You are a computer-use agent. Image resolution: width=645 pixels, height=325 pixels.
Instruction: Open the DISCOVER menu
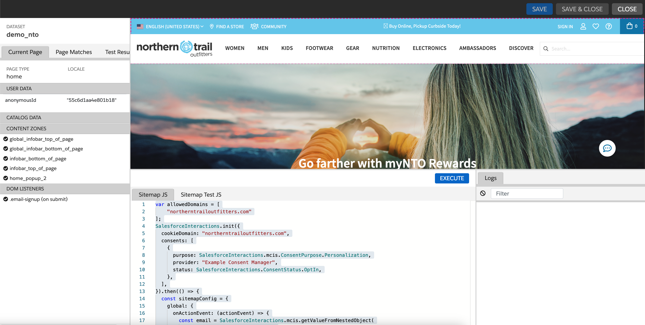tap(521, 48)
